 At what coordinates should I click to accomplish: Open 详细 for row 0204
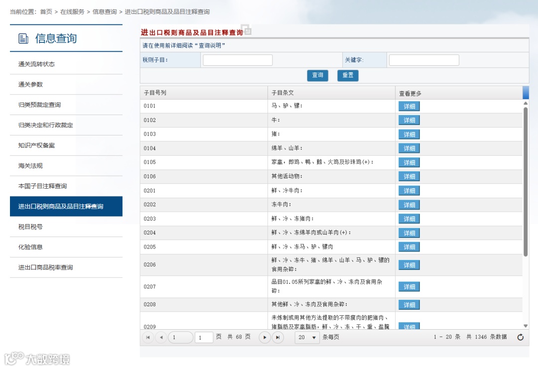[x=409, y=233]
